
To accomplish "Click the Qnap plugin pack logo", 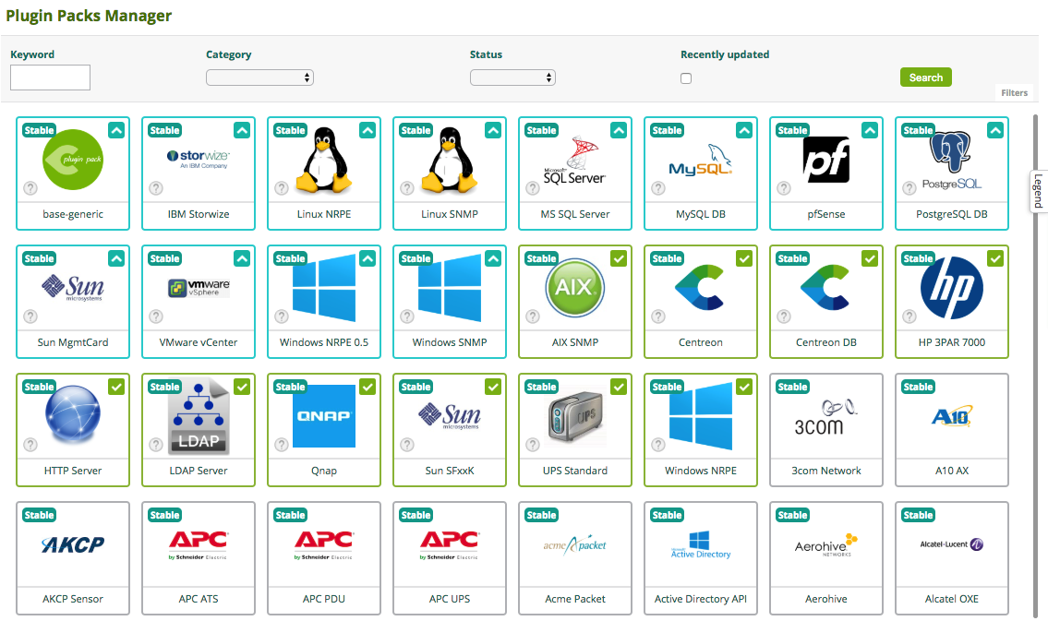I will coord(323,416).
